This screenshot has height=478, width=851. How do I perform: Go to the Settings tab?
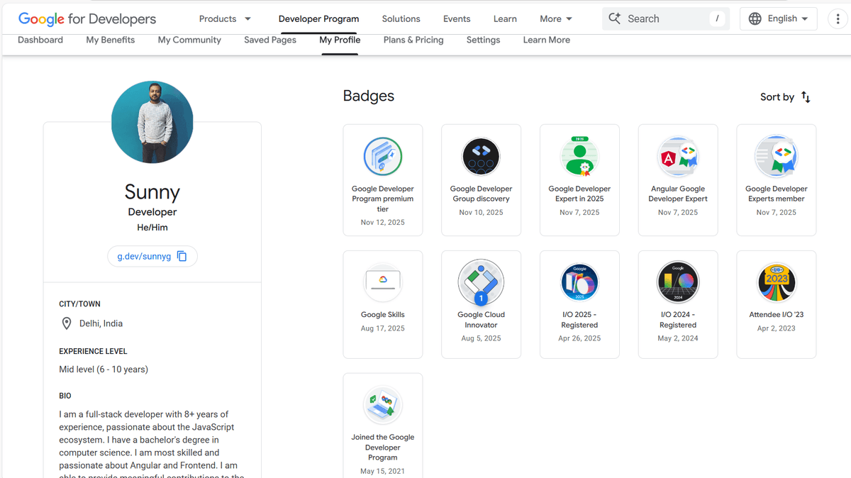(x=483, y=40)
